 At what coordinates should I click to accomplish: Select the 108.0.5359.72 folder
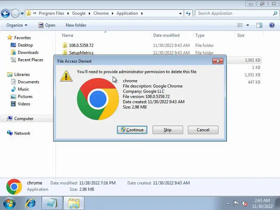[81, 45]
